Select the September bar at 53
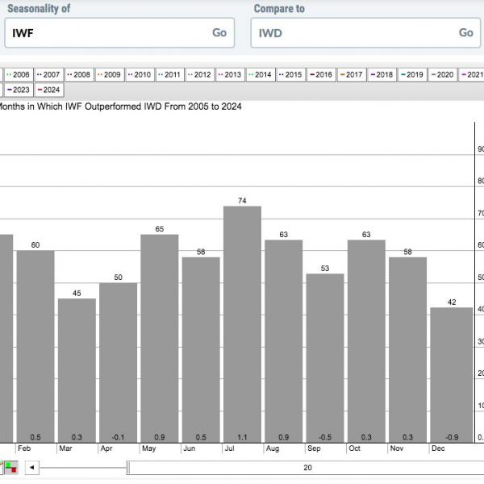This screenshot has width=484, height=484. point(325,358)
